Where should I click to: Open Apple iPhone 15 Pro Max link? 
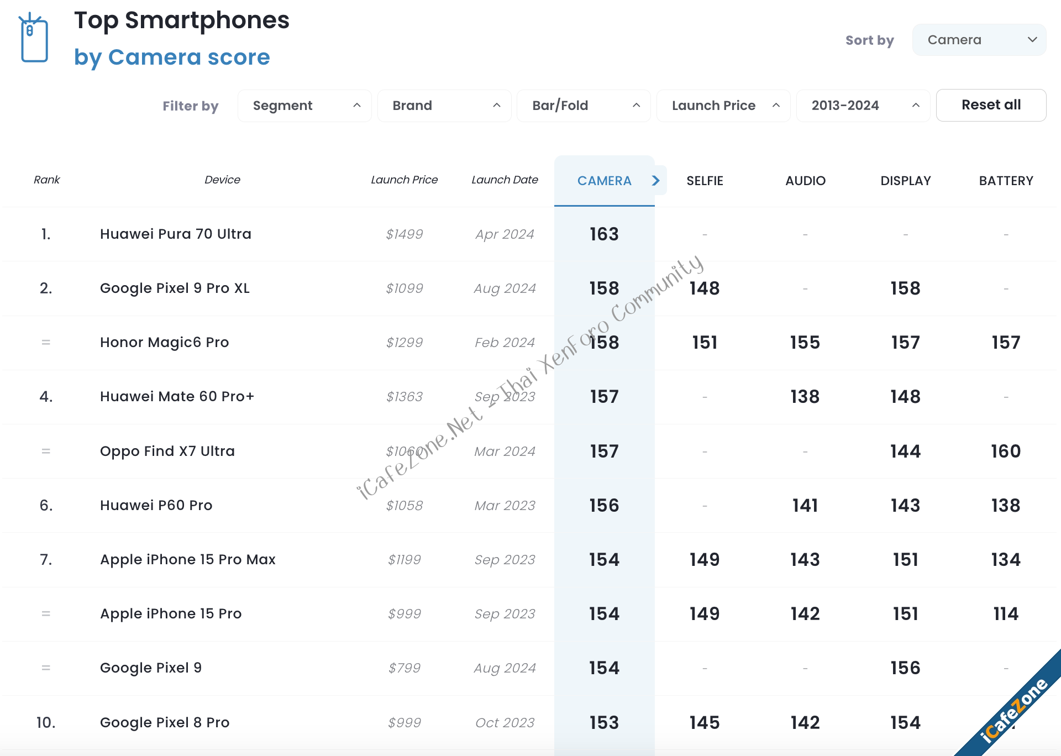click(x=188, y=559)
